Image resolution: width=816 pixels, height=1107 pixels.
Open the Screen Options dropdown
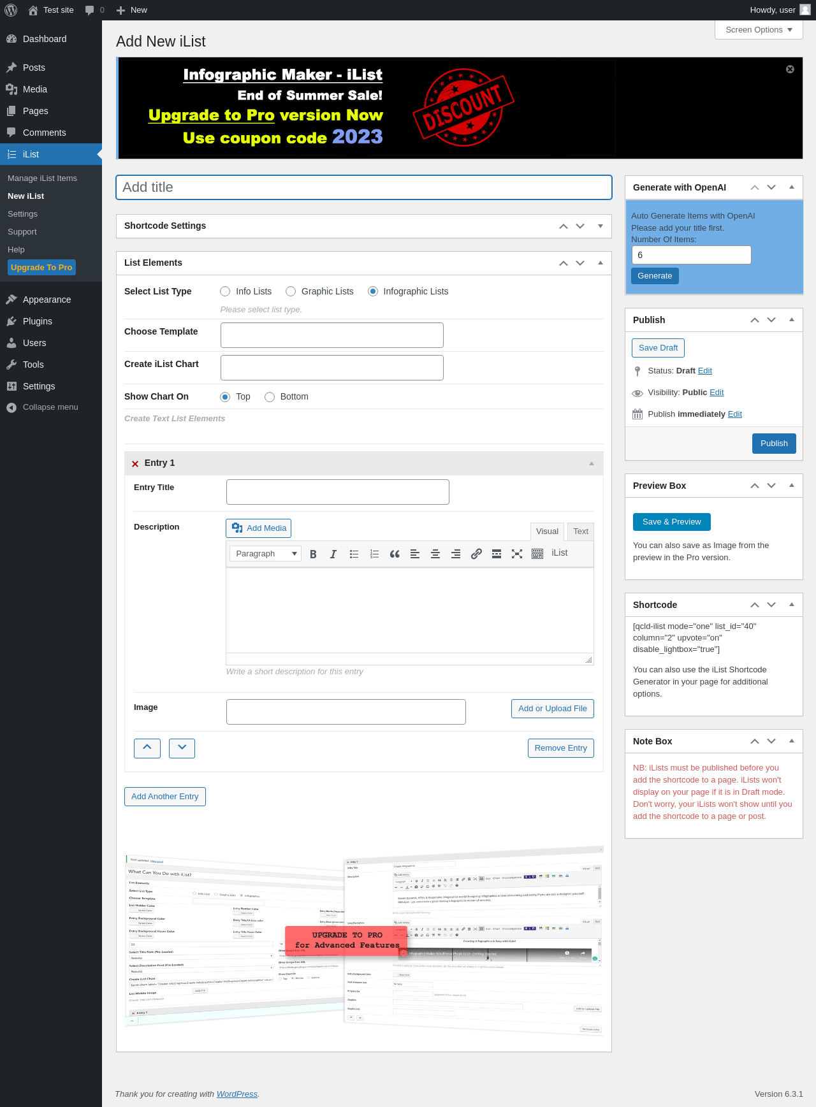[759, 30]
